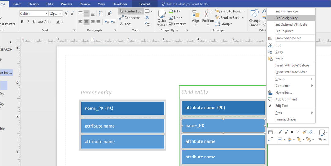Click Format Shape menu entry
This screenshot has width=331, height=166.
tap(285, 119)
